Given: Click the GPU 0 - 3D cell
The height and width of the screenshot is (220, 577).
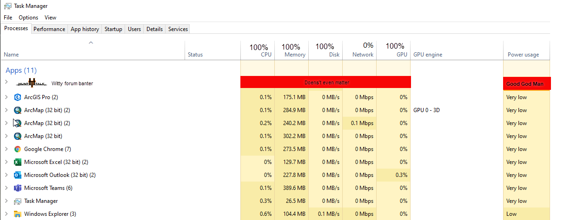Looking at the screenshot, I should click(427, 110).
